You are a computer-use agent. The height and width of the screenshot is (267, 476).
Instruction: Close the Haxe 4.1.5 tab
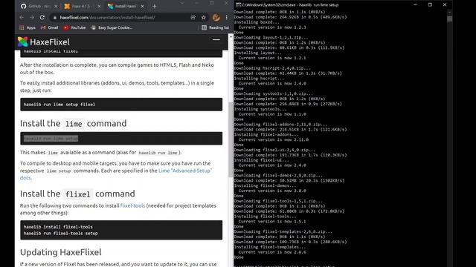[99, 6]
